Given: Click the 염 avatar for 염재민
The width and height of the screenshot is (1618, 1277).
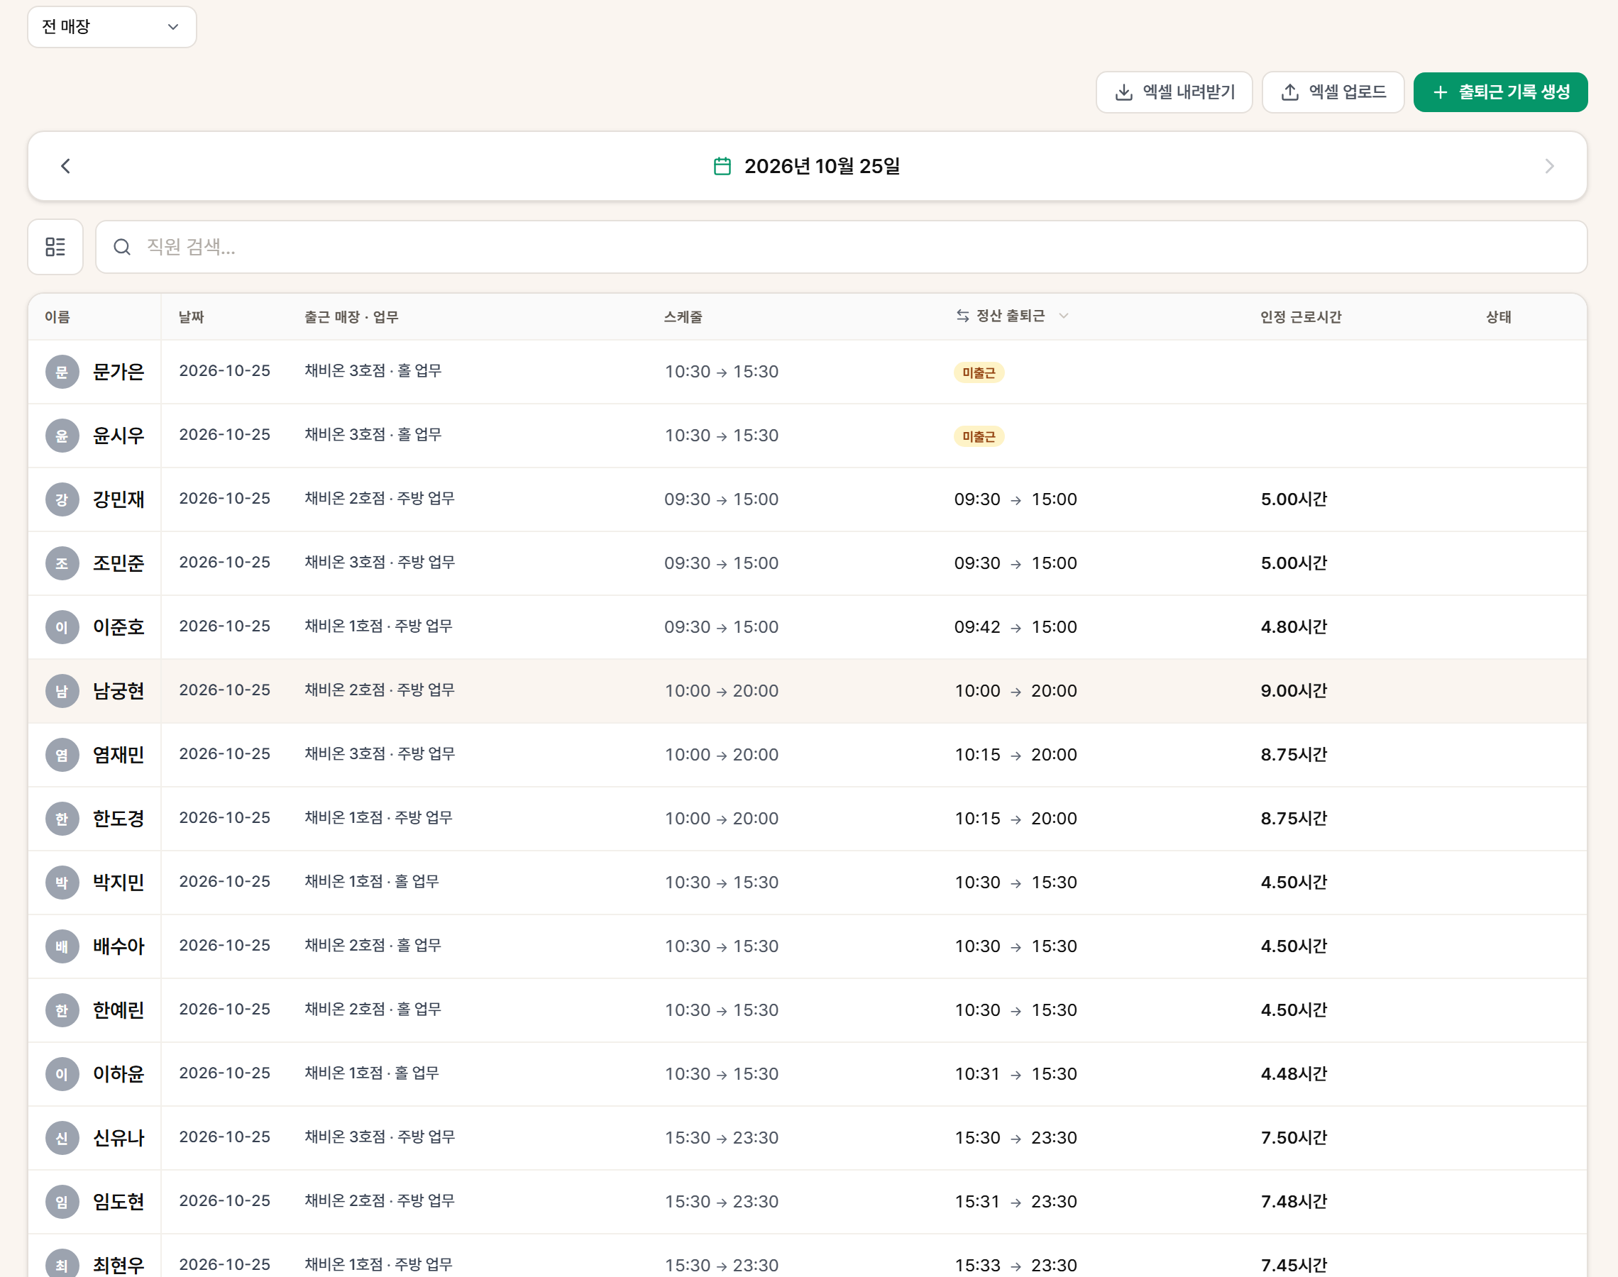Looking at the screenshot, I should 62,755.
